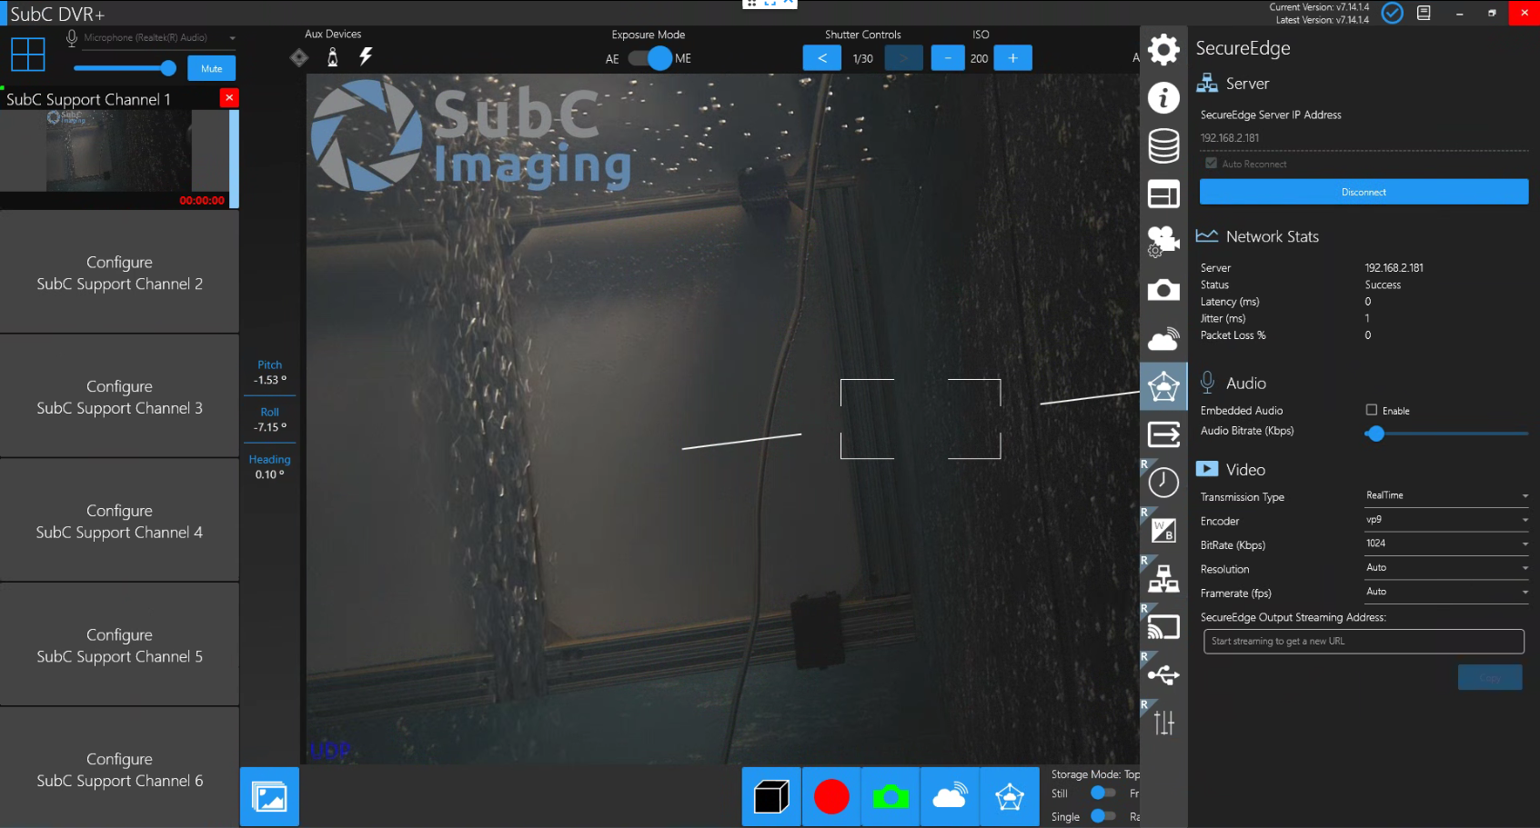1540x828 pixels.
Task: Click the directional pad aux device icon
Action: (298, 58)
